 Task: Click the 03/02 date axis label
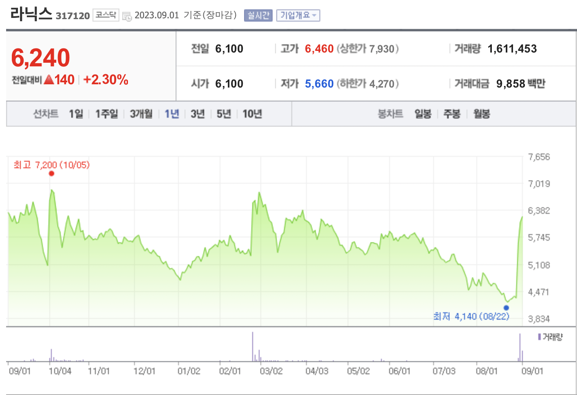click(x=271, y=371)
